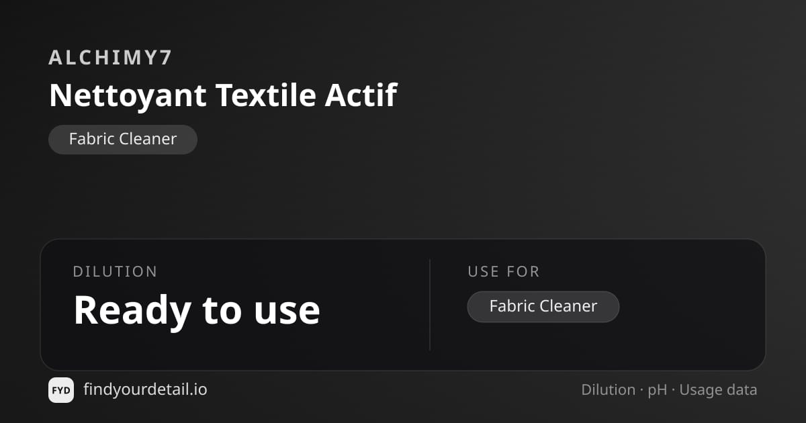Click the vertical divider inside the info card
The height and width of the screenshot is (423, 806).
(430, 305)
